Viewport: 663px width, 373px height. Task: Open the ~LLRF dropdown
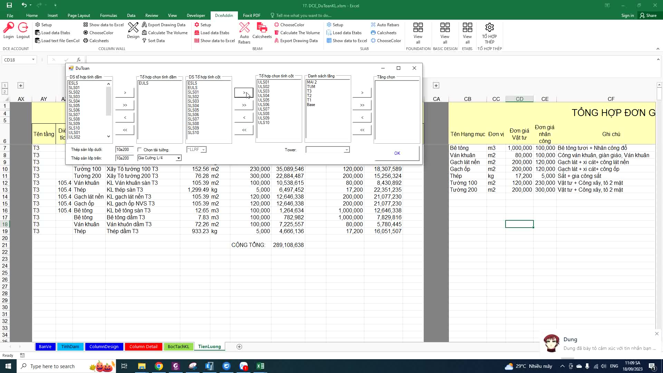[203, 150]
